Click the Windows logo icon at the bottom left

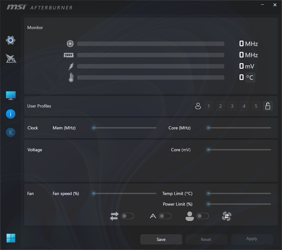click(x=11, y=238)
